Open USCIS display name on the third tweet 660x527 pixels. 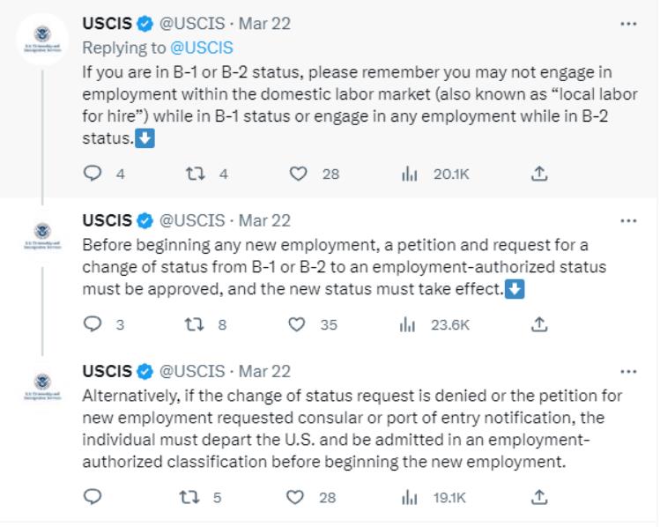tap(108, 371)
